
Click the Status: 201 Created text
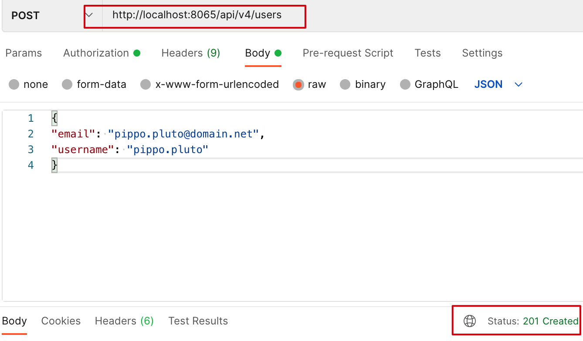[533, 321]
